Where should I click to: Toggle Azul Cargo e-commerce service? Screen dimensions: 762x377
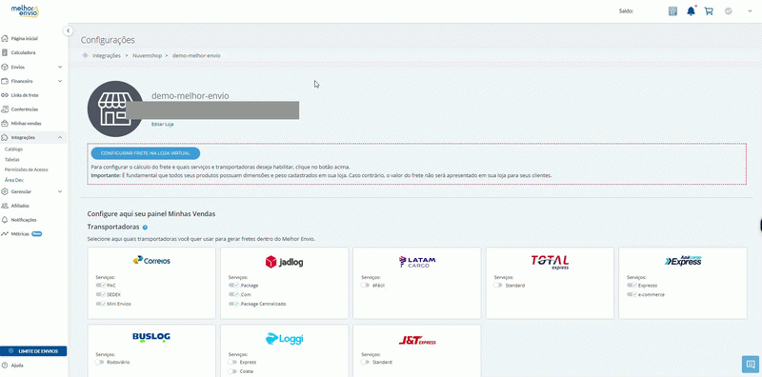632,294
